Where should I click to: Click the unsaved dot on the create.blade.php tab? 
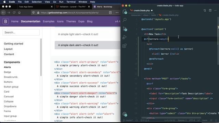click(152, 11)
